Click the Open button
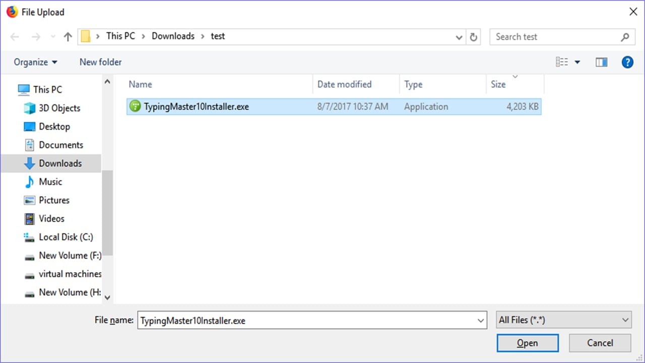The width and height of the screenshot is (645, 363). pyautogui.click(x=528, y=343)
